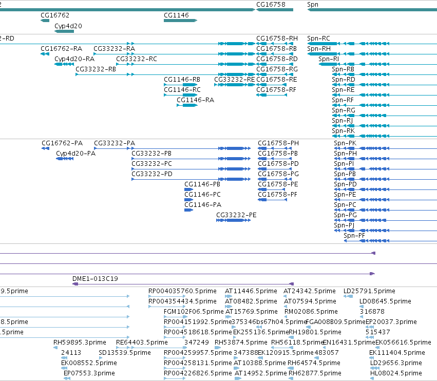Select EST RM02086.5prime

point(311,312)
